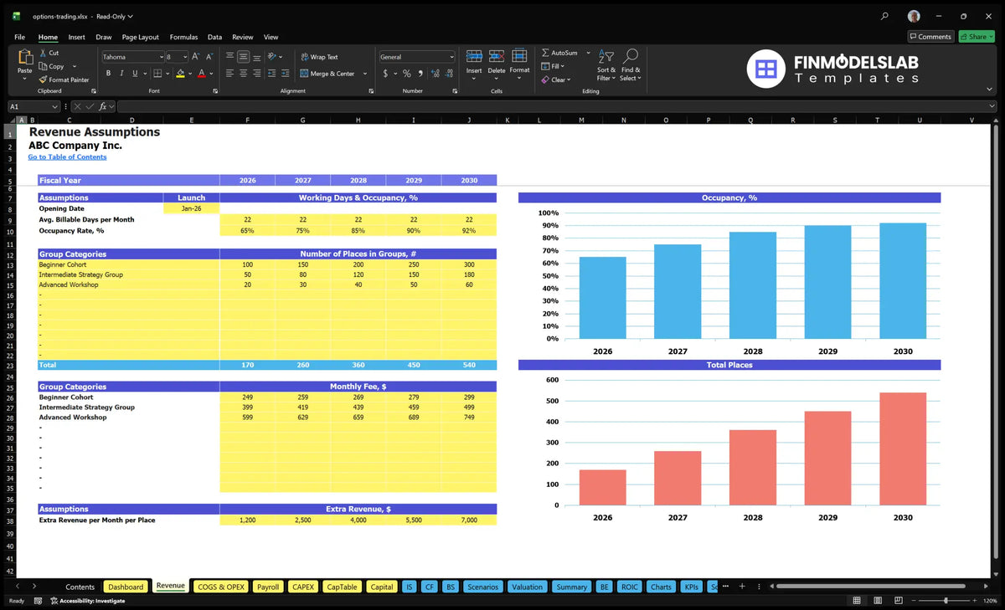This screenshot has height=610, width=1005.
Task: Toggle Middle Align
Action: [x=243, y=57]
